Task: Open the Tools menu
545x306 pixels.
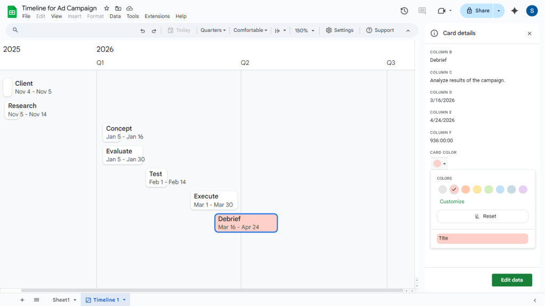Action: tap(133, 16)
